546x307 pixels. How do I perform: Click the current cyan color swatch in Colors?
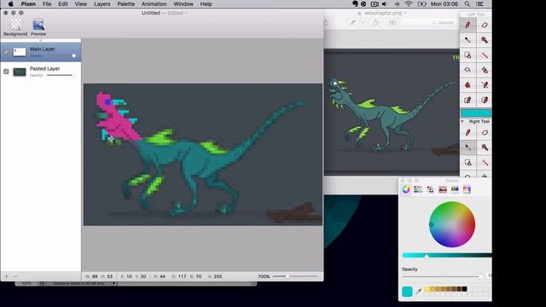407,292
